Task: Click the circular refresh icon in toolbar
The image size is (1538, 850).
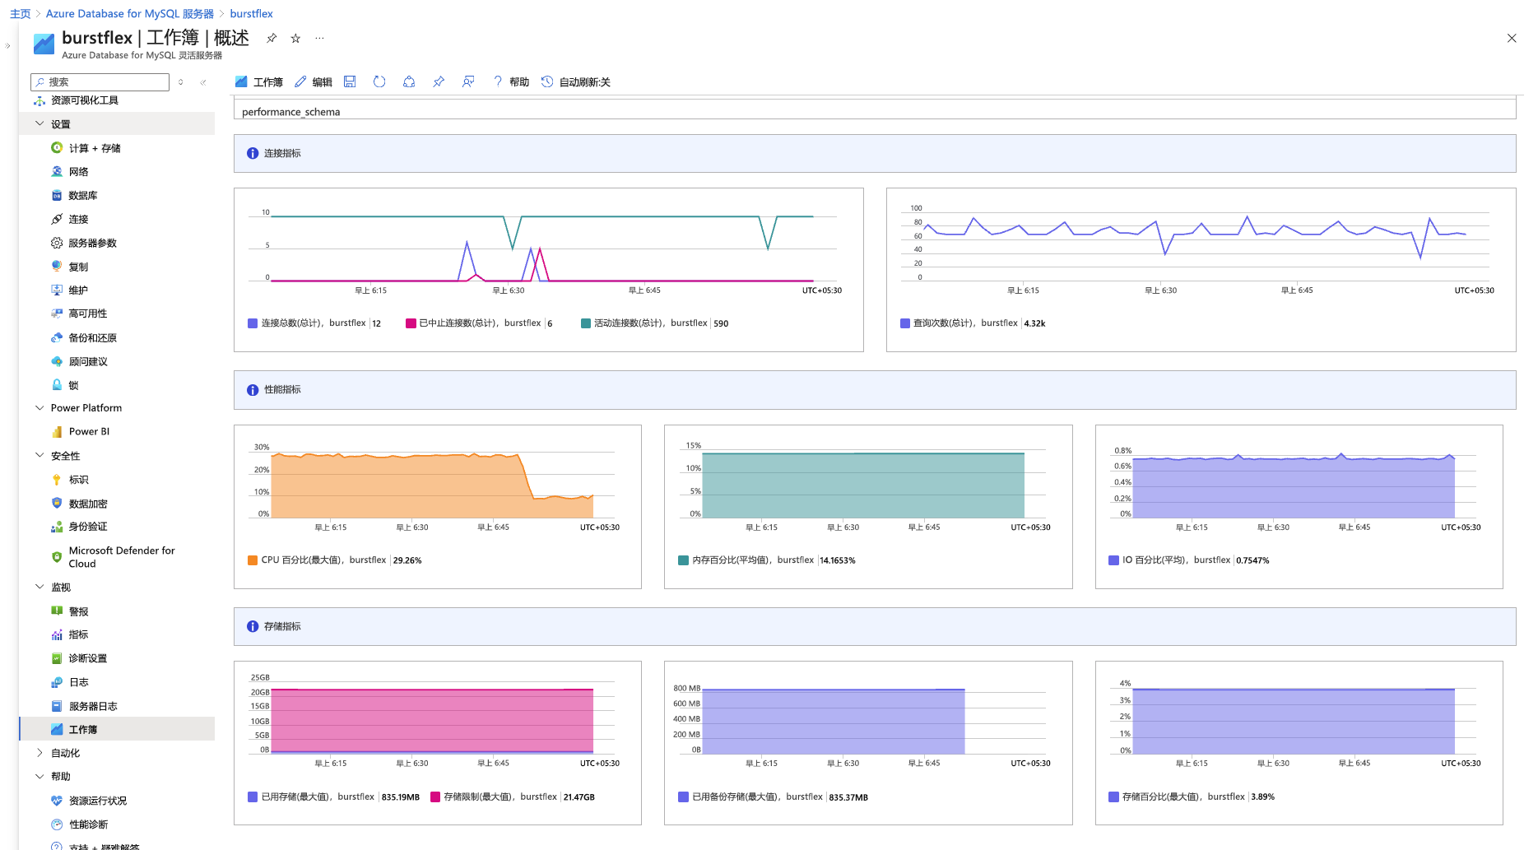Action: click(379, 81)
